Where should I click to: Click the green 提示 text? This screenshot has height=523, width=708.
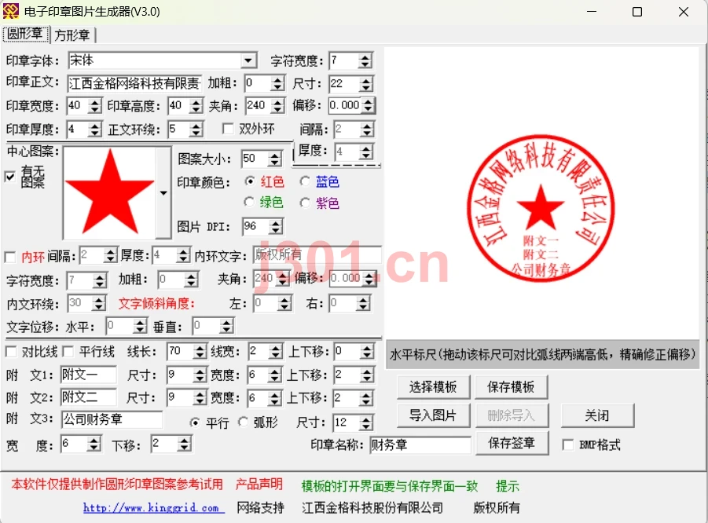coord(508,486)
